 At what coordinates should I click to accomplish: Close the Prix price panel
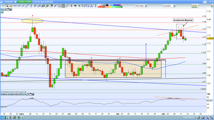coord(10,9)
